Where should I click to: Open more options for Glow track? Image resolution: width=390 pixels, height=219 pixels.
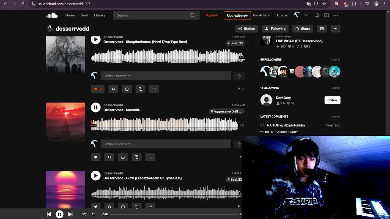pyautogui.click(x=150, y=207)
